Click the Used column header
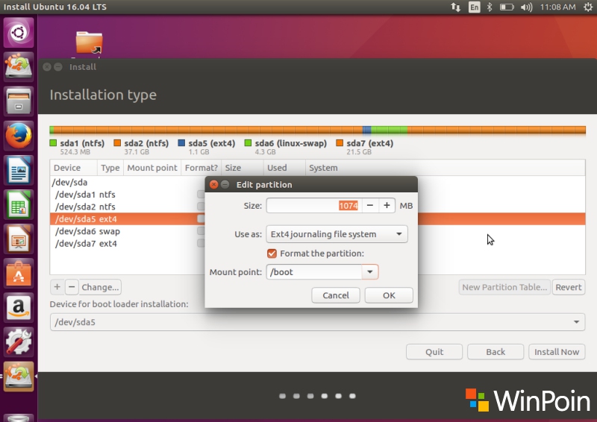The image size is (597, 422). click(x=284, y=168)
